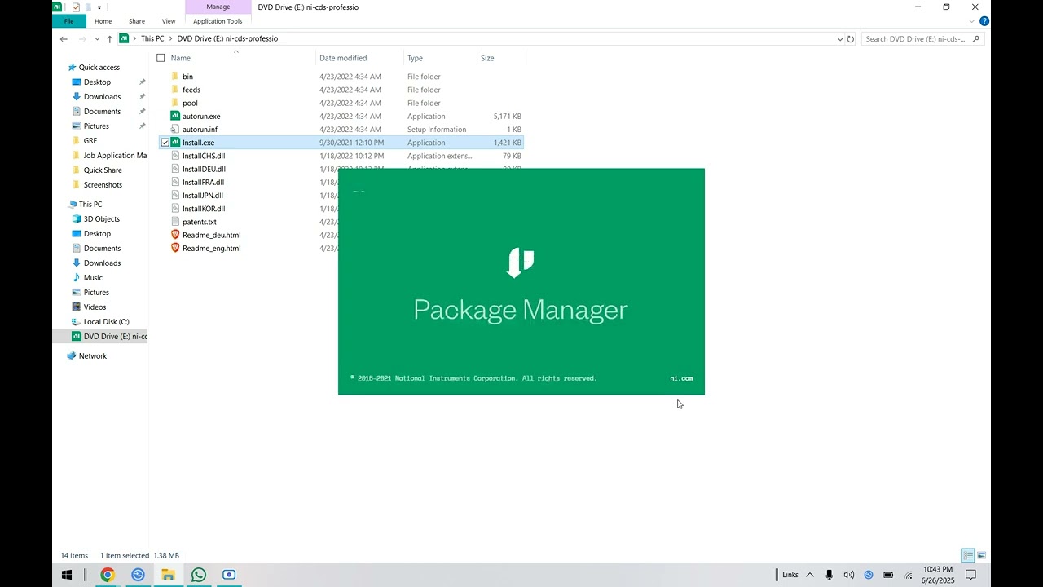The image size is (1043, 587).
Task: Click the InstallKOR.dll file icon
Action: [174, 209]
